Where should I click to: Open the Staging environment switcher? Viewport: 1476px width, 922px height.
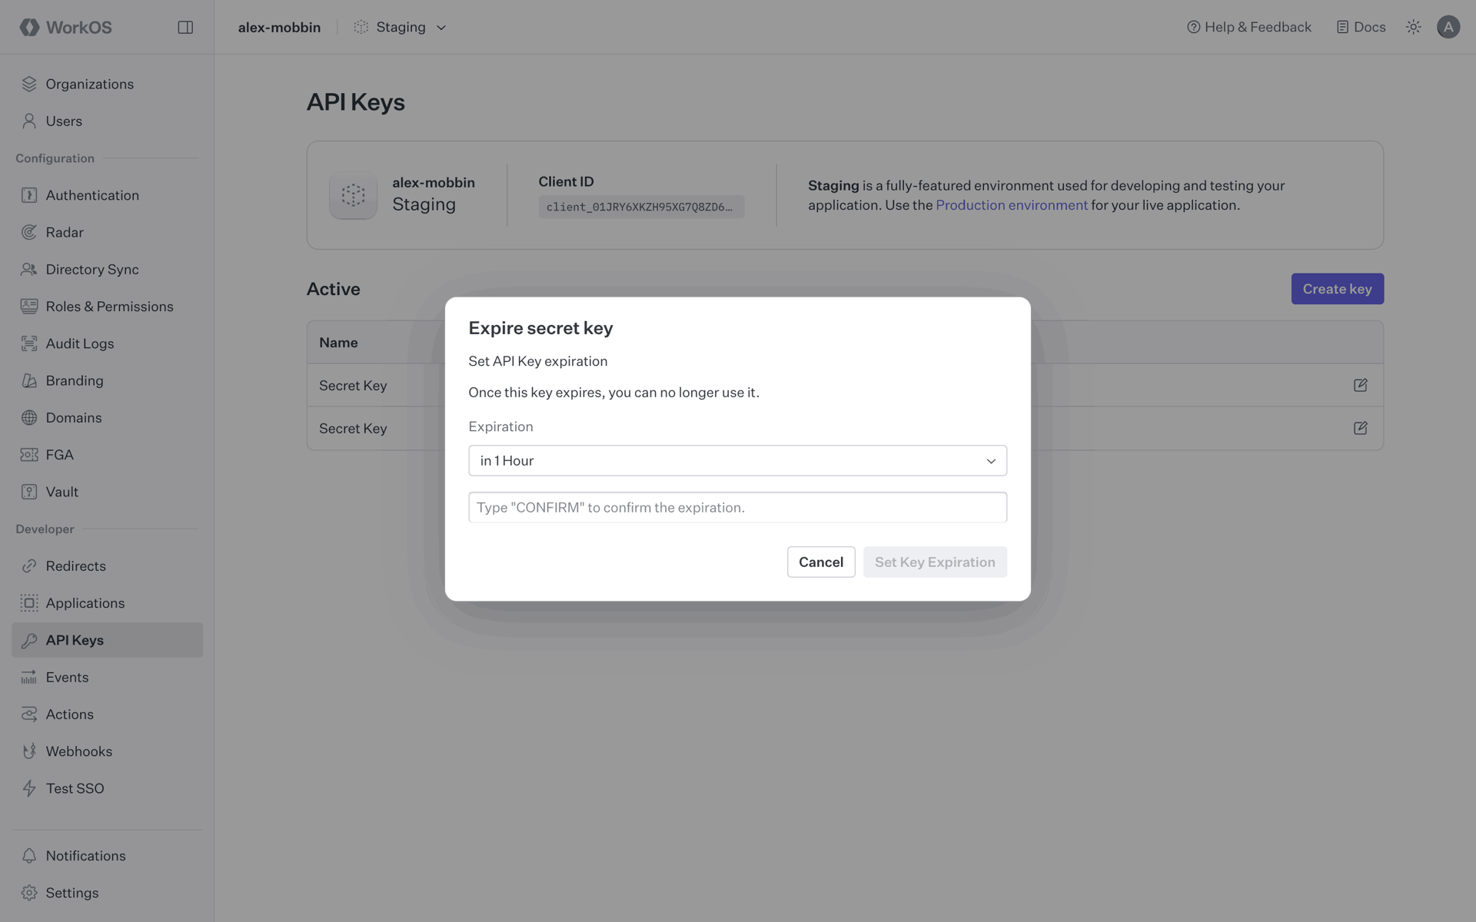400,27
